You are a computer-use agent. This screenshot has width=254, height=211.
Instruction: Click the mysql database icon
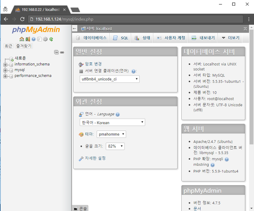coord(11,70)
